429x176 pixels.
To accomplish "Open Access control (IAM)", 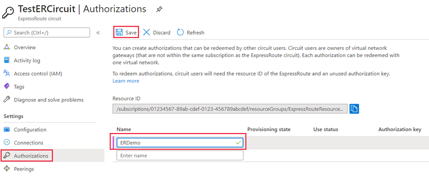I will pos(38,73).
